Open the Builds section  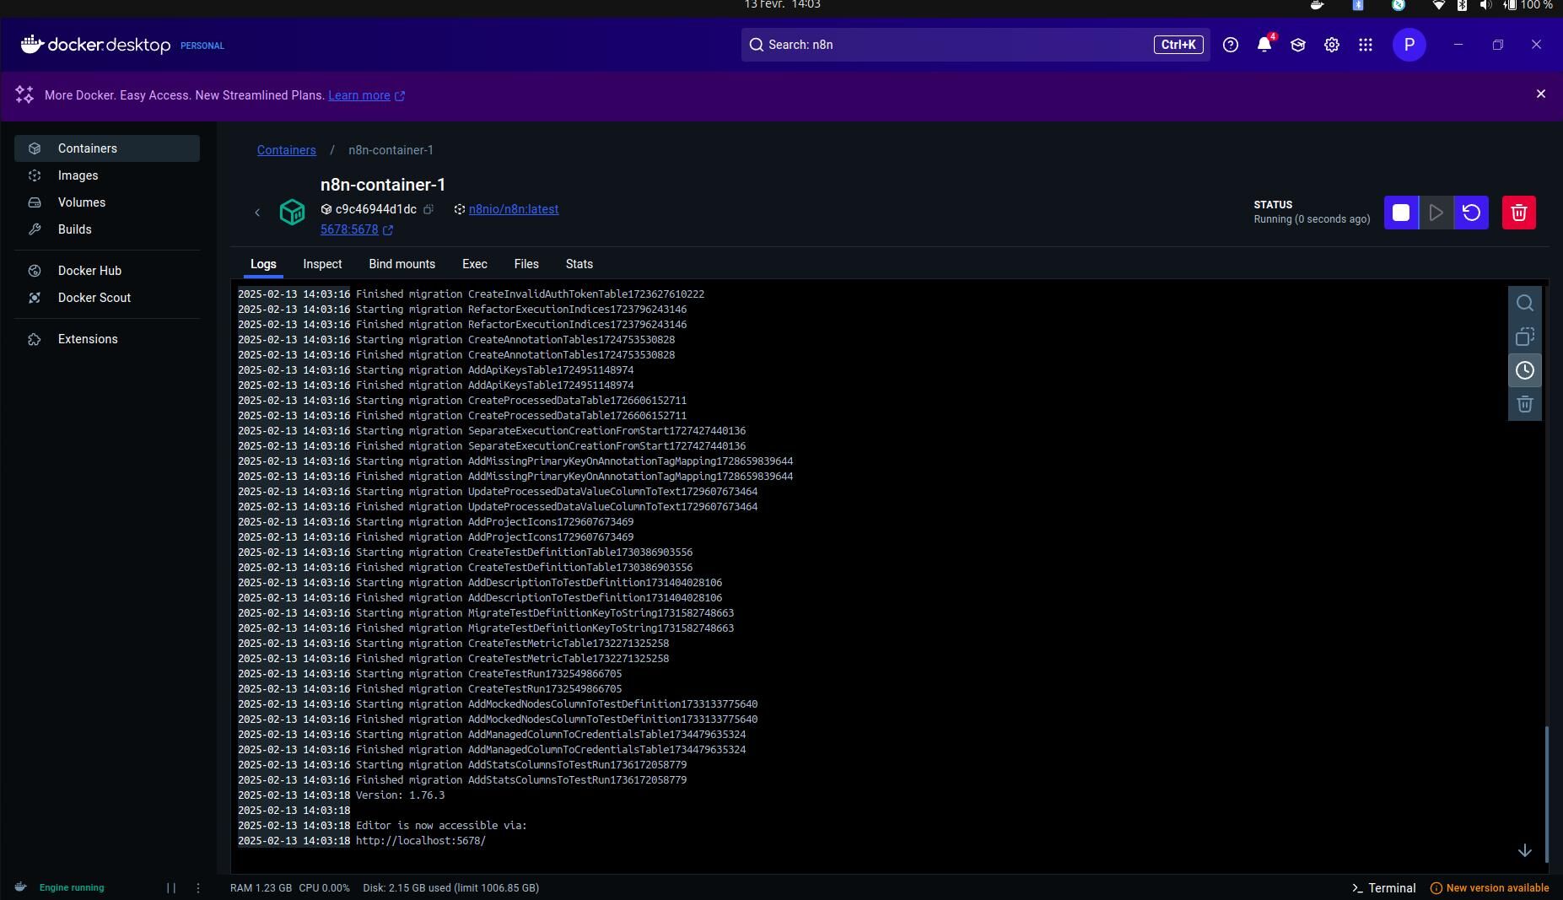click(75, 229)
